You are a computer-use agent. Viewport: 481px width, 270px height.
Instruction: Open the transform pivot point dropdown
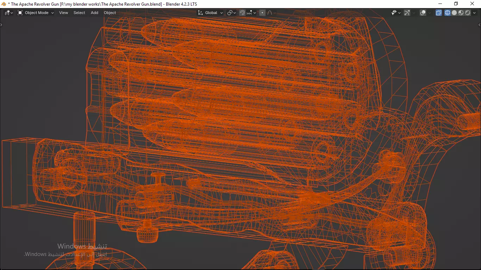coord(231,13)
